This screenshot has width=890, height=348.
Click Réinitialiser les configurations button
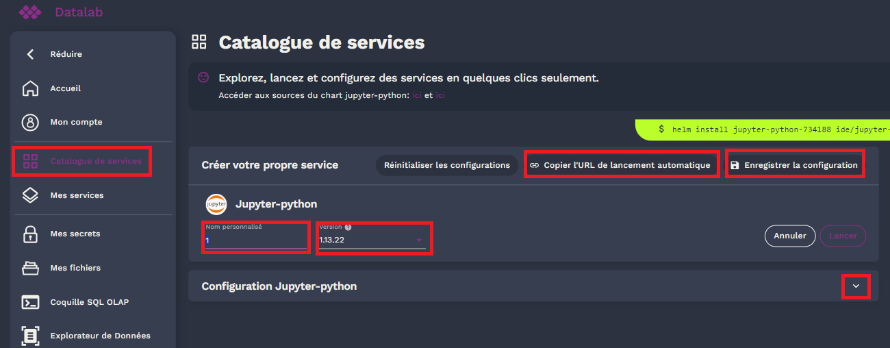(x=446, y=165)
